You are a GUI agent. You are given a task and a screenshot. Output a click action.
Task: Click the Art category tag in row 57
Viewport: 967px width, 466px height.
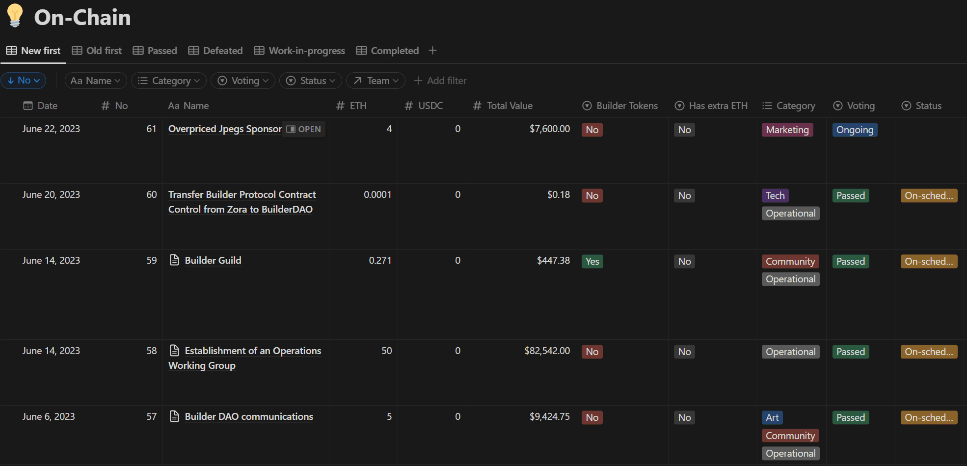pyautogui.click(x=772, y=417)
